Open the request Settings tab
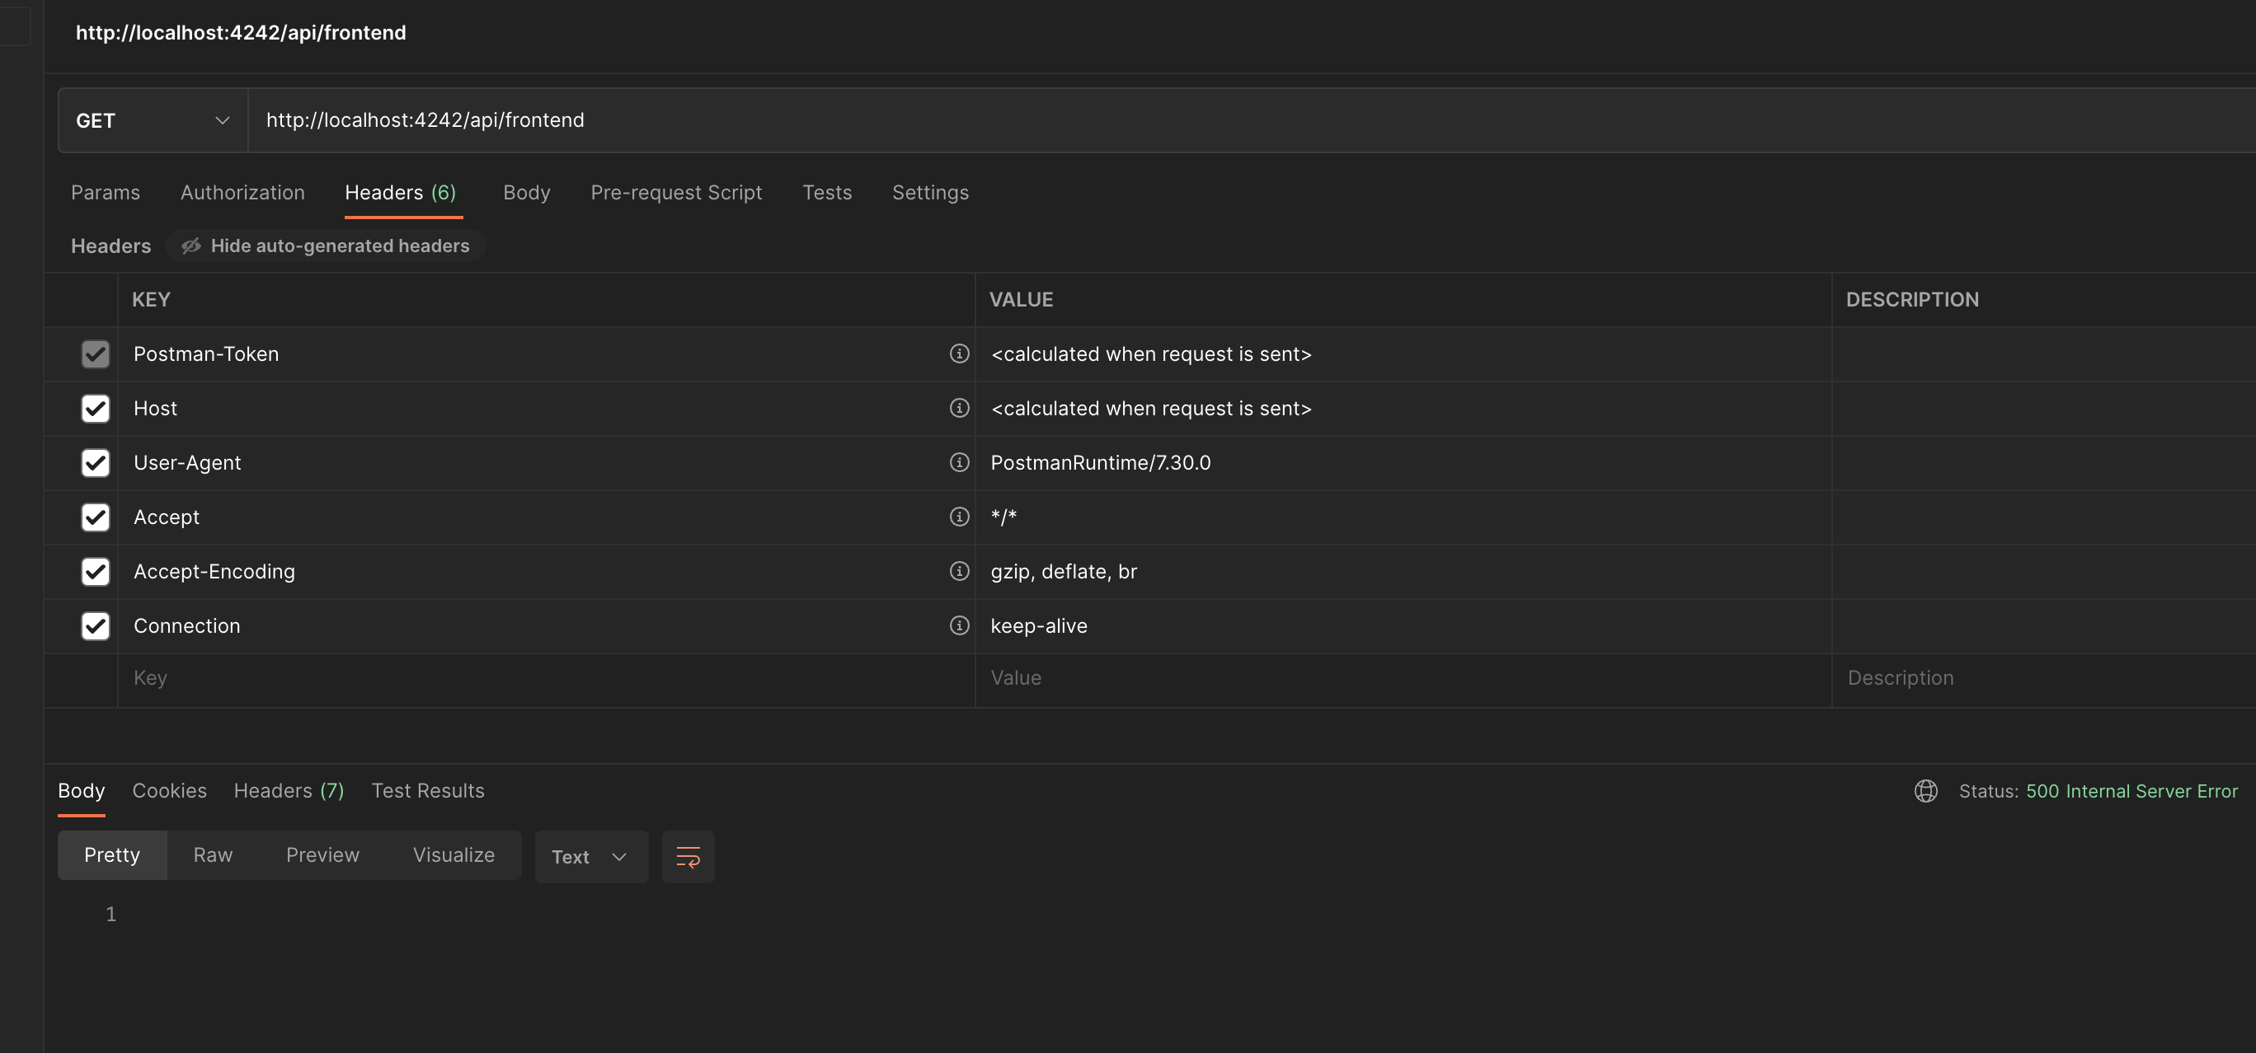Screen dimensions: 2256x1053 pyautogui.click(x=930, y=193)
